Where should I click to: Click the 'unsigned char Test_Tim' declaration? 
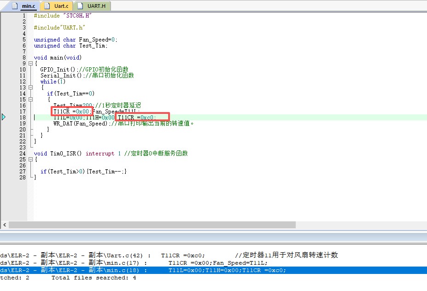[71, 46]
